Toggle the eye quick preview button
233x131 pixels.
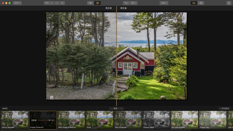[90, 3]
